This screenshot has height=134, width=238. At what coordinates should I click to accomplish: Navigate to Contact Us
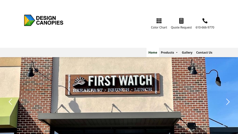204,52
